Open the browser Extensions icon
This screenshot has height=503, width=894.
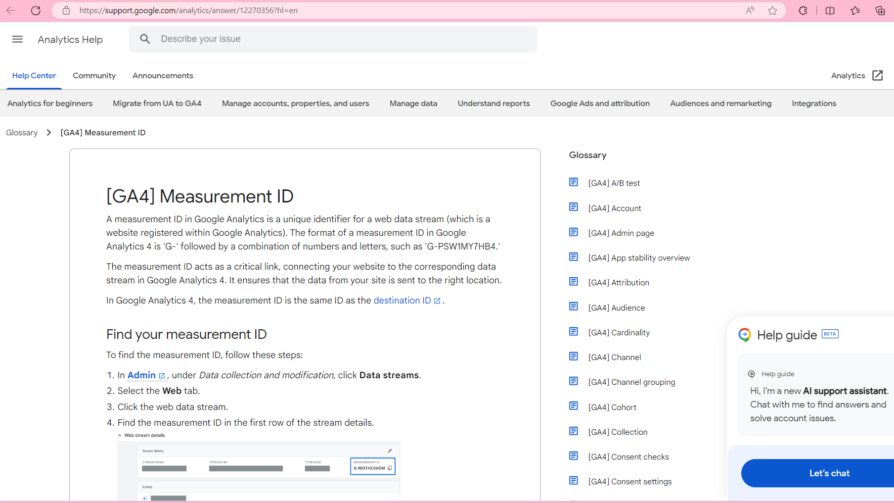coord(803,10)
